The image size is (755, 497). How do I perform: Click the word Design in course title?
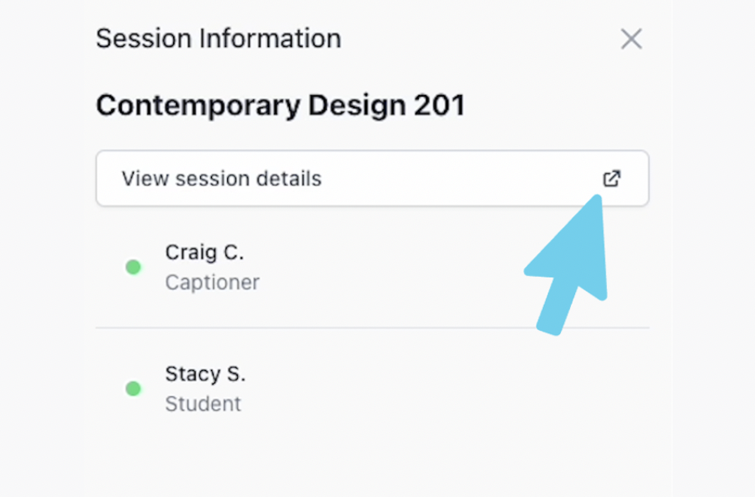pyautogui.click(x=356, y=106)
